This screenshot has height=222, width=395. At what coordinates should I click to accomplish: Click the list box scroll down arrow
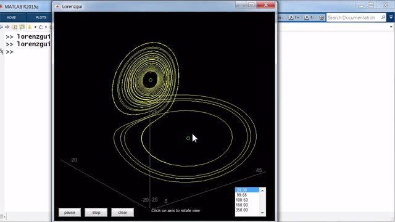click(262, 213)
